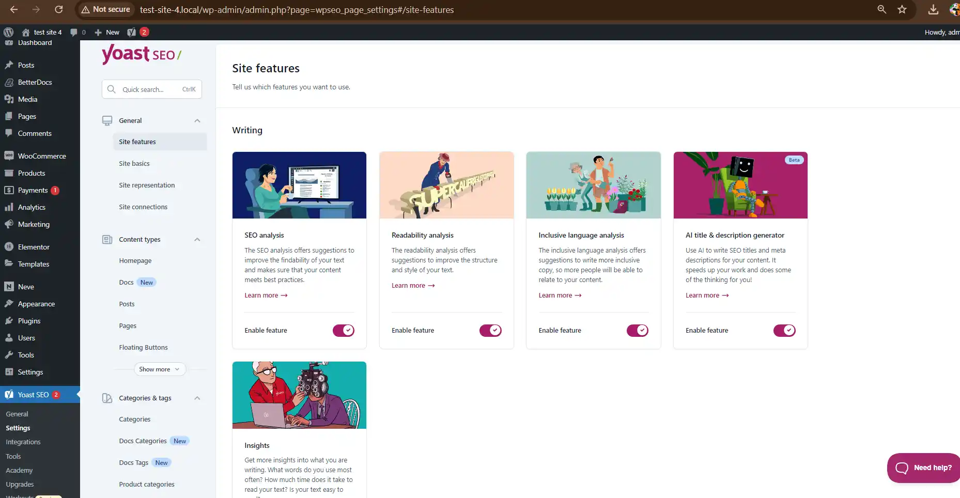Open the New content menu in admin bar
Image resolution: width=960 pixels, height=498 pixels.
coord(107,32)
